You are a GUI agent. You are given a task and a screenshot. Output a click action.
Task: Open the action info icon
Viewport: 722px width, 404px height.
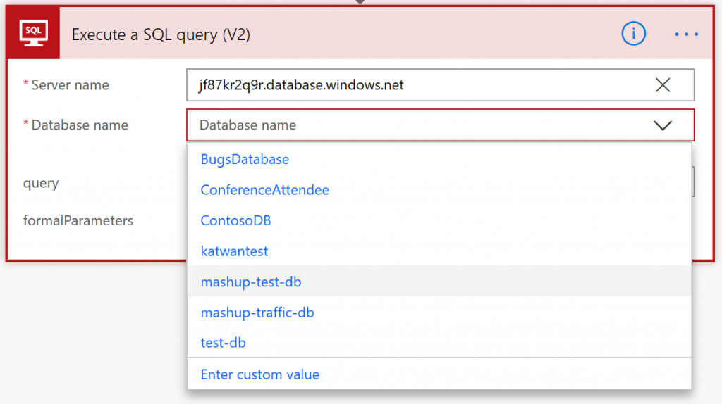tap(633, 34)
